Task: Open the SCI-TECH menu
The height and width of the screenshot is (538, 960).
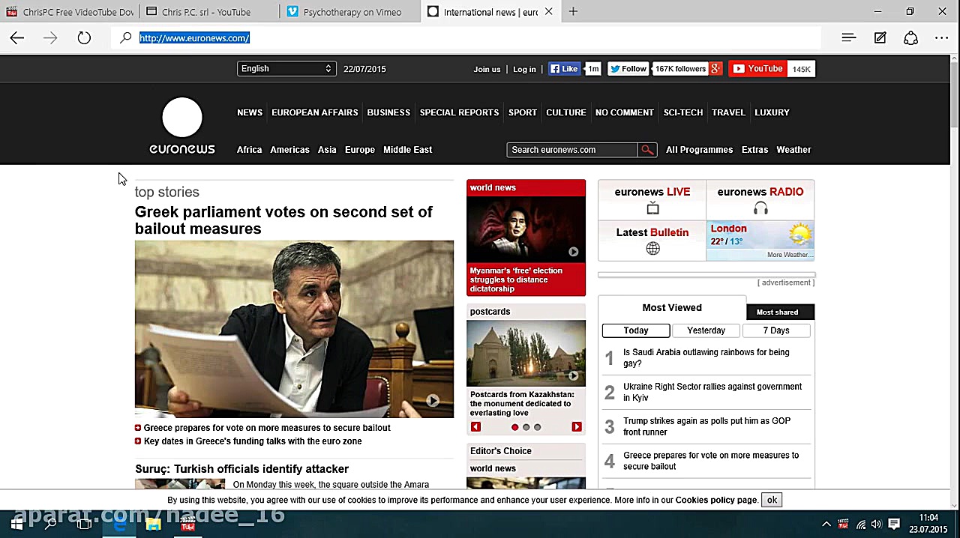Action: [683, 112]
